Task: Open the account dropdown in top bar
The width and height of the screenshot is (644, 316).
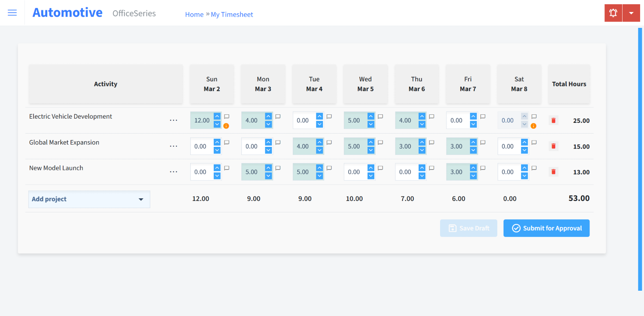Action: 631,12
